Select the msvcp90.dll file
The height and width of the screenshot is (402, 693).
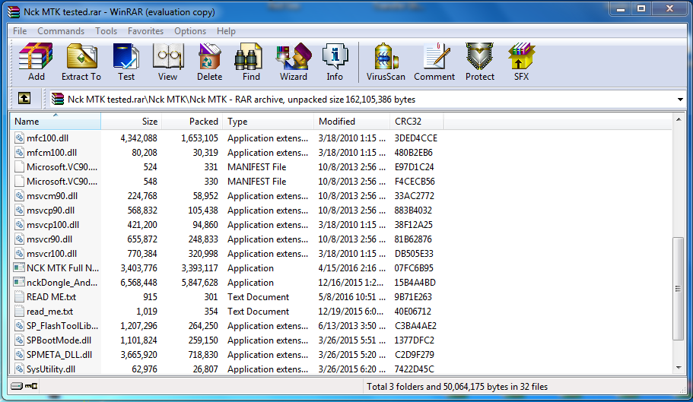pyautogui.click(x=50, y=210)
